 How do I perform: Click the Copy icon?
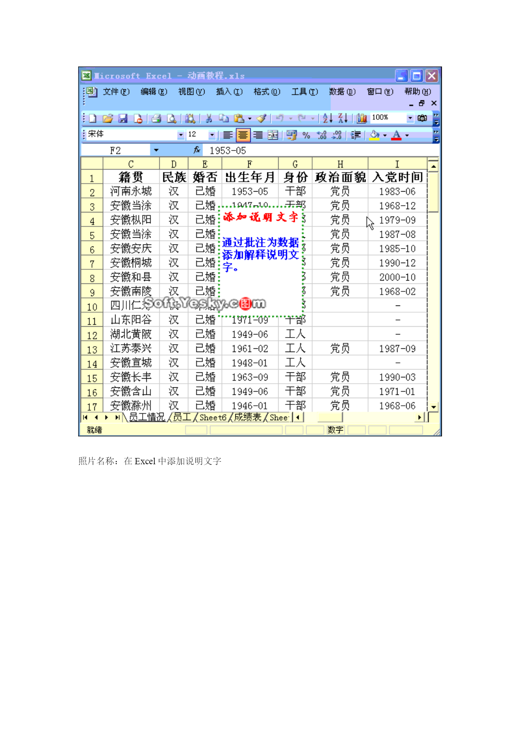[x=224, y=118]
